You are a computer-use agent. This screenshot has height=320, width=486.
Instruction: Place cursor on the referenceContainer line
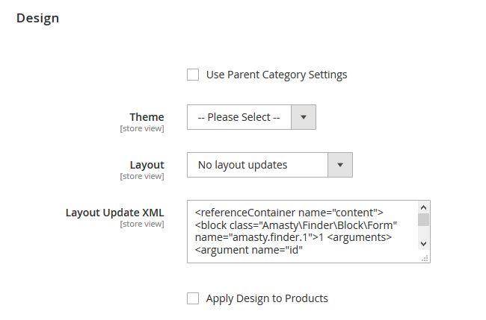point(289,212)
